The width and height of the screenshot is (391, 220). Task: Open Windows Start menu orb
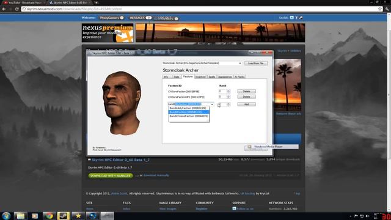tap(6, 216)
